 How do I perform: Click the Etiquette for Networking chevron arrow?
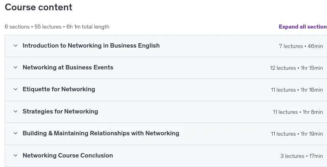(15, 89)
